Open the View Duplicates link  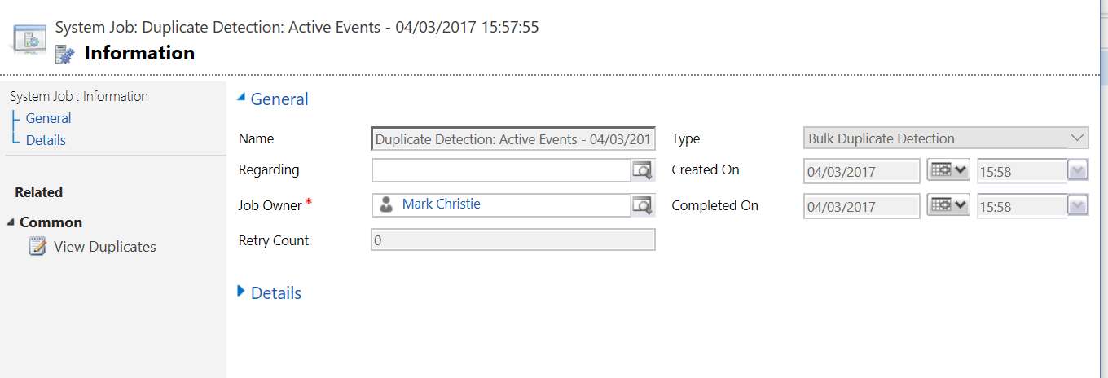point(105,247)
